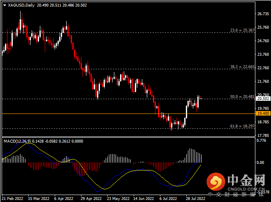Open the chart menu triangle beside XAGUSD
The height and width of the screenshot is (202, 271).
[x=5, y=5]
